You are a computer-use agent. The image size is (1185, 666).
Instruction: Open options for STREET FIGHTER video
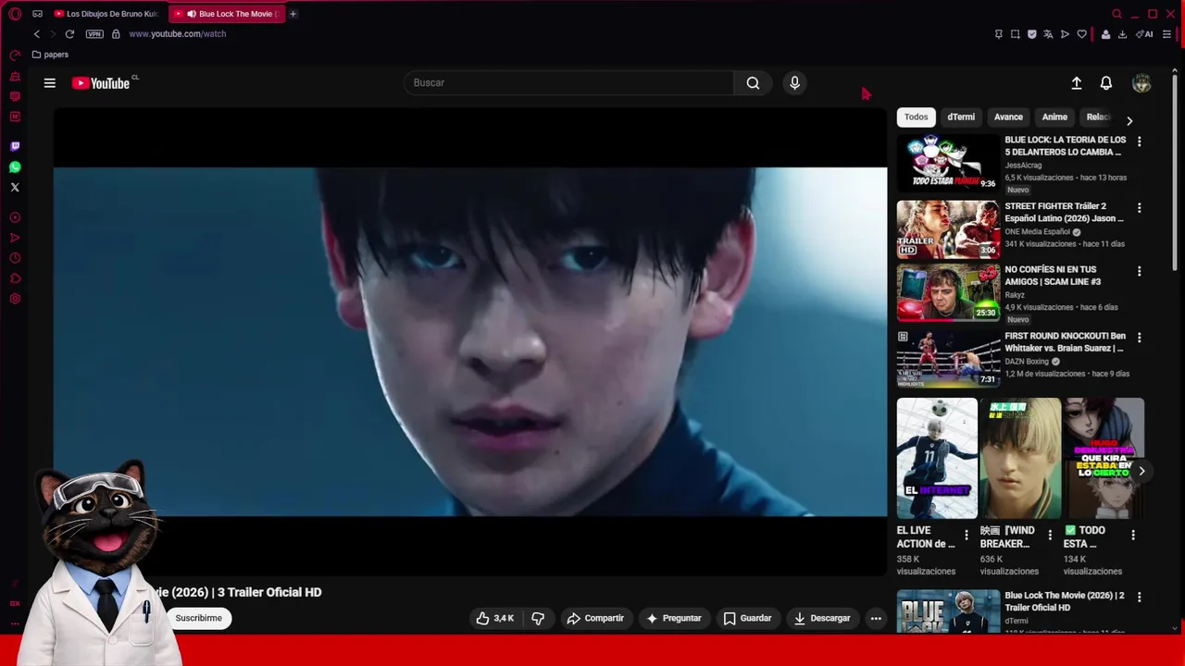click(x=1140, y=208)
